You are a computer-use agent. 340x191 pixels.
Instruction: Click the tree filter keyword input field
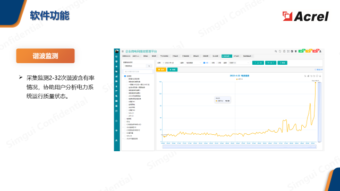point(138,72)
